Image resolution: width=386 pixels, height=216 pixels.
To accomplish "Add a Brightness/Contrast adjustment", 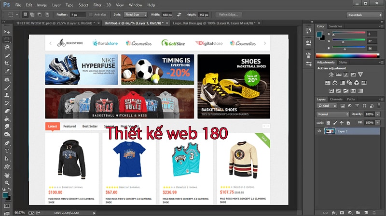I will click(331, 75).
